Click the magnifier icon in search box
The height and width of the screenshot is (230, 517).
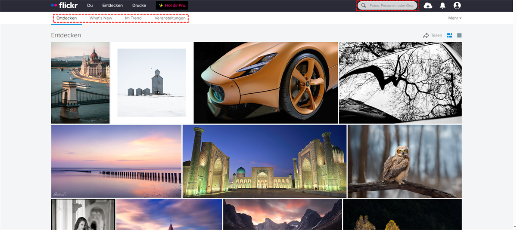[364, 6]
